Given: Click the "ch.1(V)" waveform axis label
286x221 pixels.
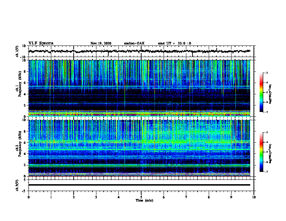Looking at the screenshot, I should 17,51.
